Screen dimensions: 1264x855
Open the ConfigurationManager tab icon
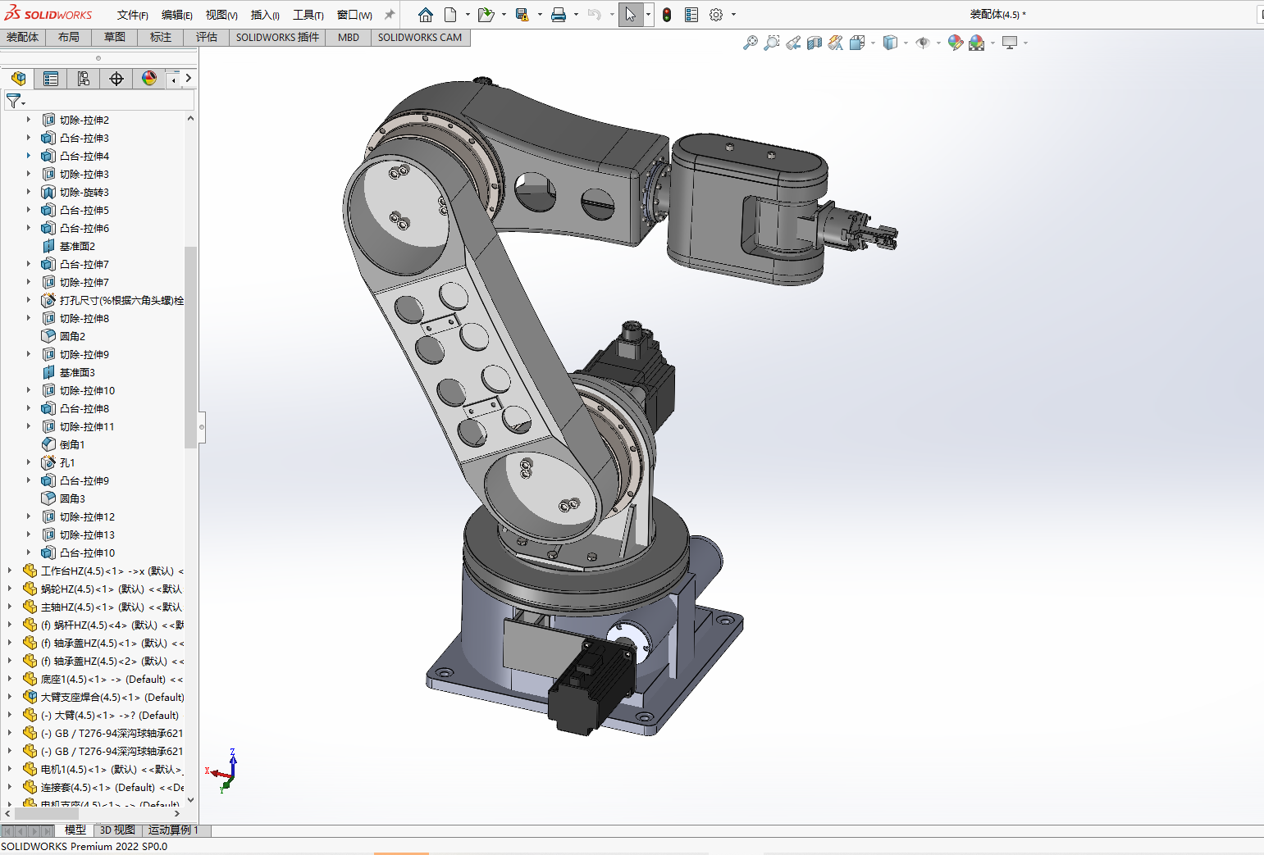tap(84, 79)
